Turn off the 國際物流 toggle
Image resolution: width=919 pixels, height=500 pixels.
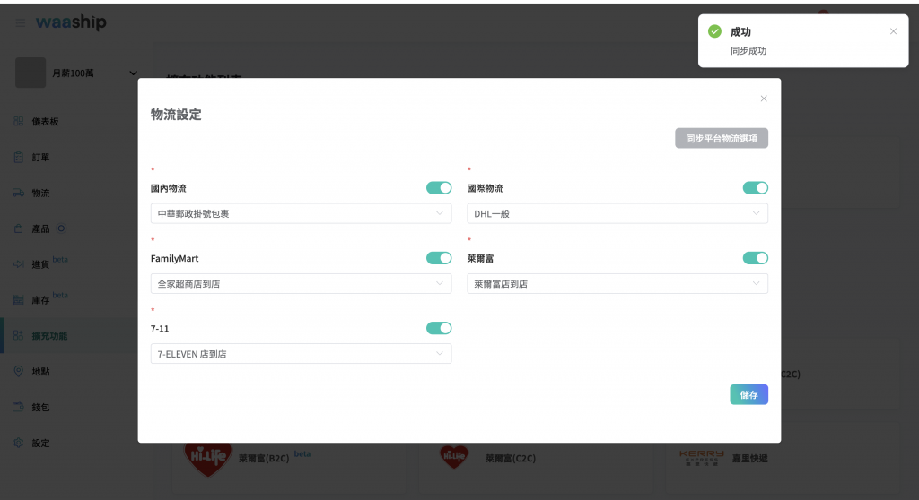[755, 188]
